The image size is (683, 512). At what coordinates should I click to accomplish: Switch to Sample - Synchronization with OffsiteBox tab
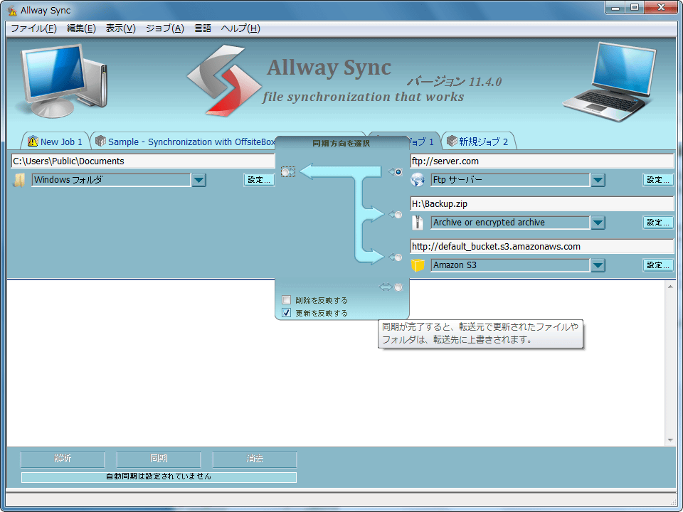click(x=185, y=142)
